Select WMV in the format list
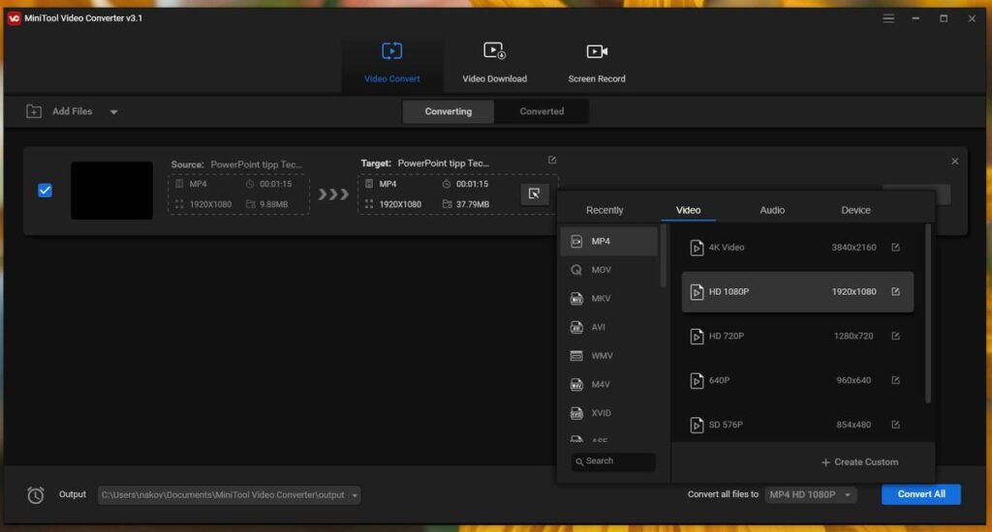This screenshot has width=992, height=532. tap(608, 356)
